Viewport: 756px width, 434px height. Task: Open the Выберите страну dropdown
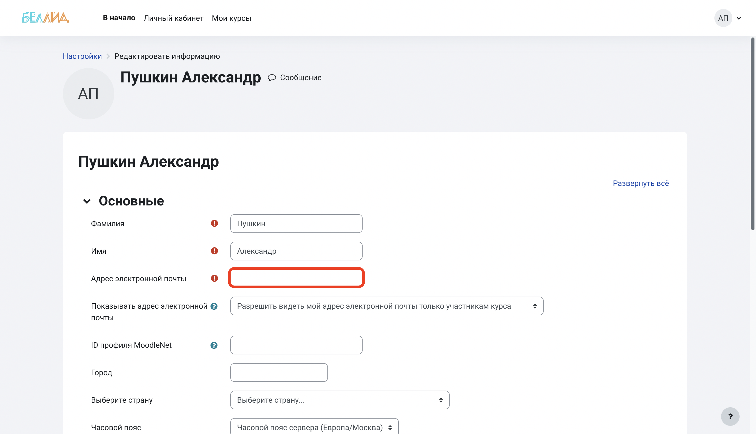click(x=339, y=400)
